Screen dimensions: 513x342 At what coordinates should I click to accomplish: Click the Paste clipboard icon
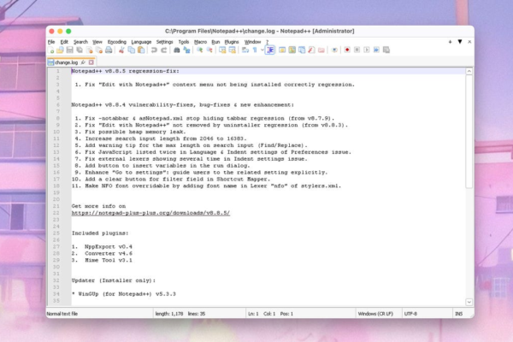click(141, 50)
